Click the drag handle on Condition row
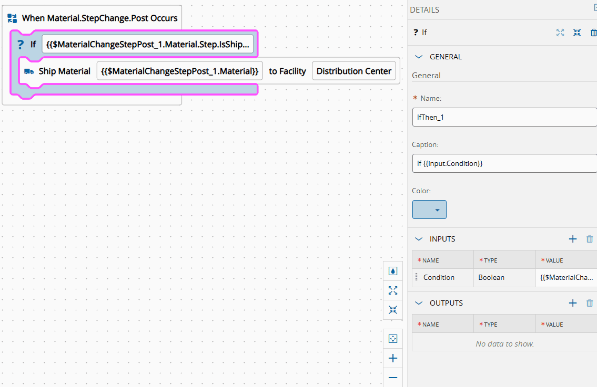The image size is (597, 387). (416, 277)
